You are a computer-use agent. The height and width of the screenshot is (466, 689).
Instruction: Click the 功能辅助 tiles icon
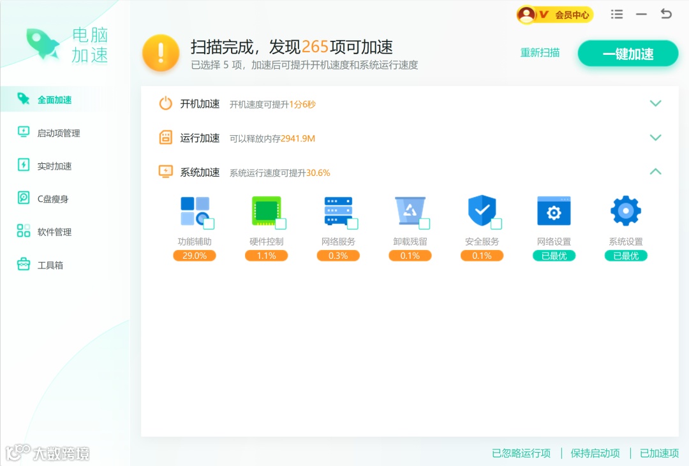195,211
